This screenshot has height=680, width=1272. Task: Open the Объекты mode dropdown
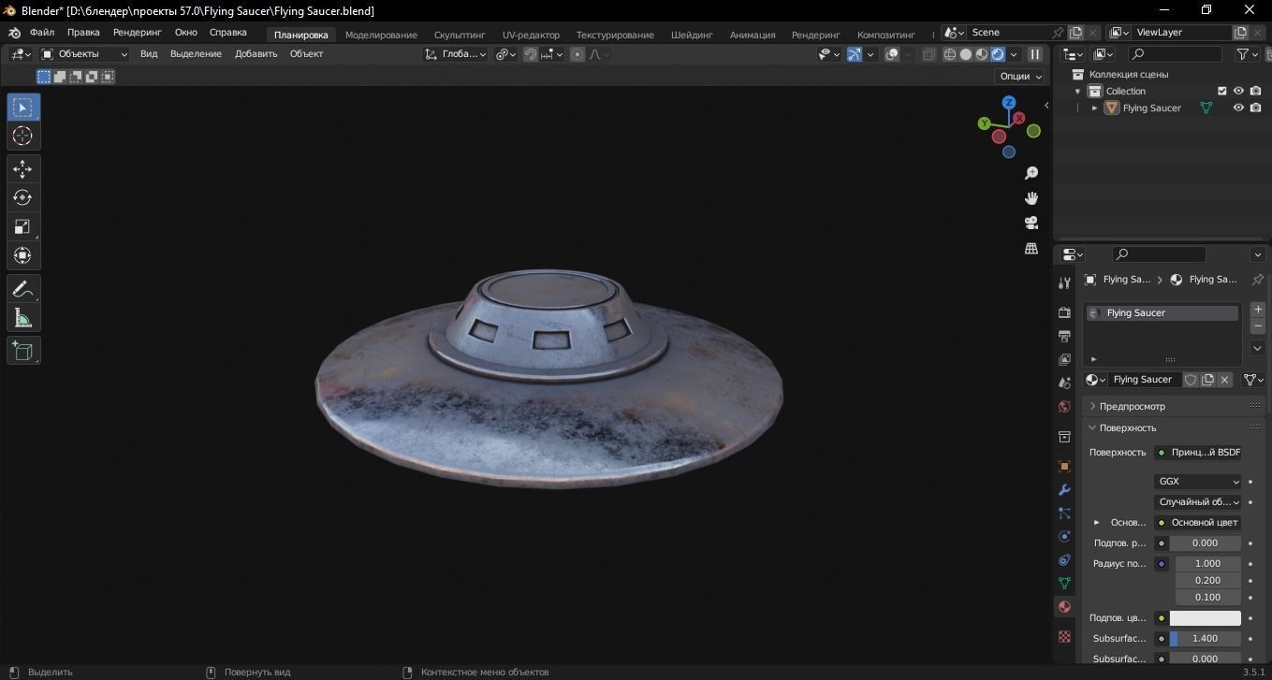coord(84,54)
